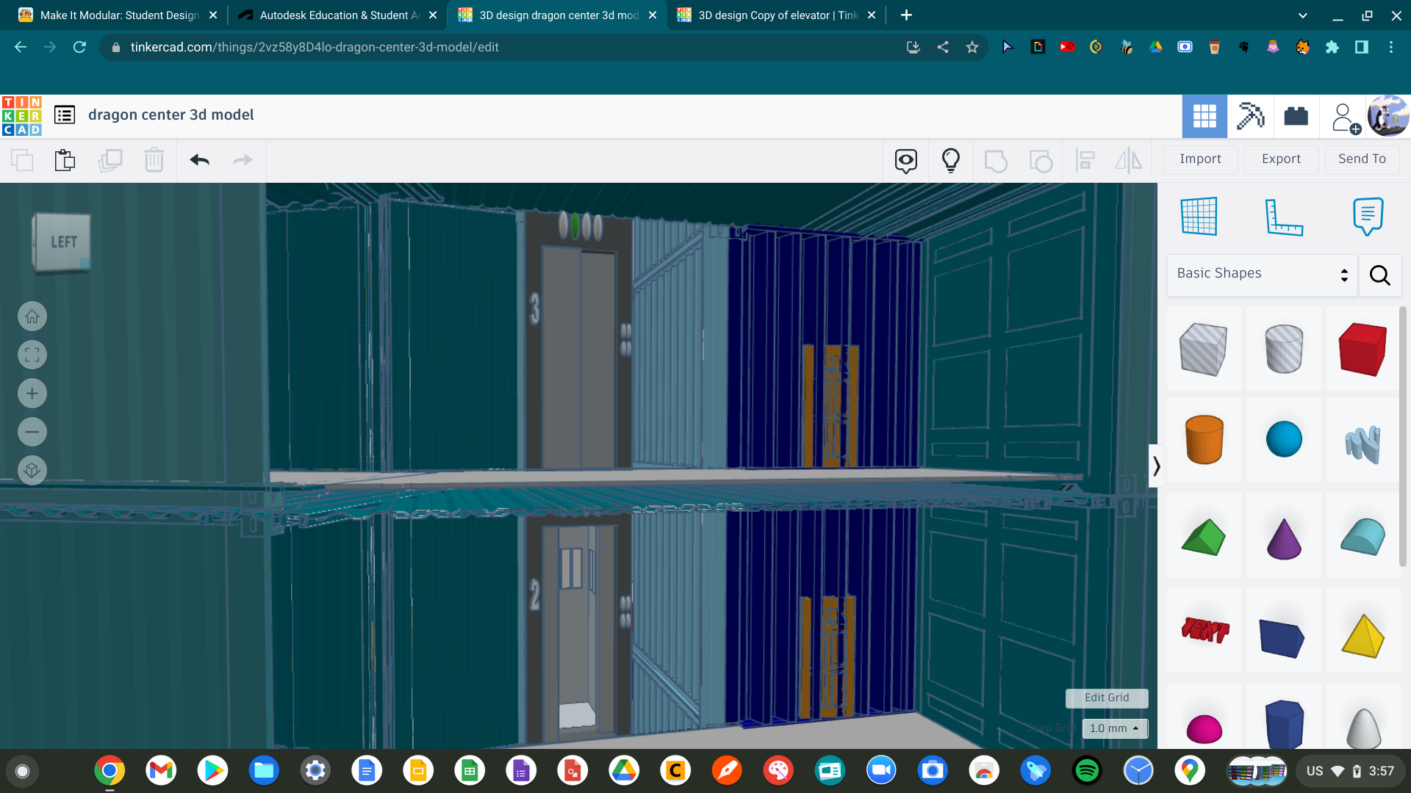1411x793 pixels.
Task: Select the orange Cylinder shape
Action: 1204,440
